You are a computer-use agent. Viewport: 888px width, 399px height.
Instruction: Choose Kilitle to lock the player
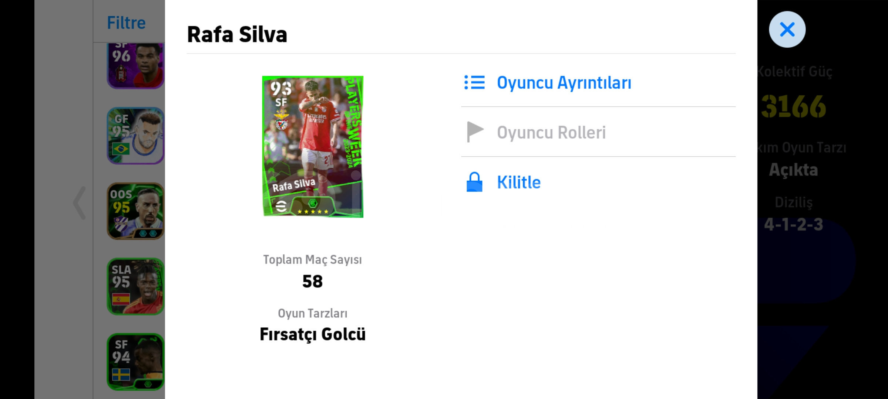pos(518,182)
